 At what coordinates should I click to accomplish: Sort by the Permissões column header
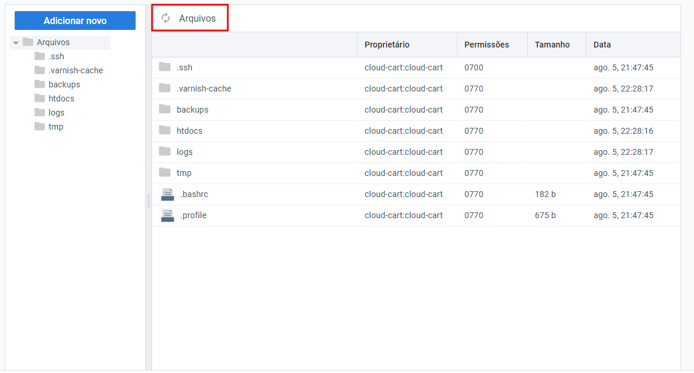[486, 45]
